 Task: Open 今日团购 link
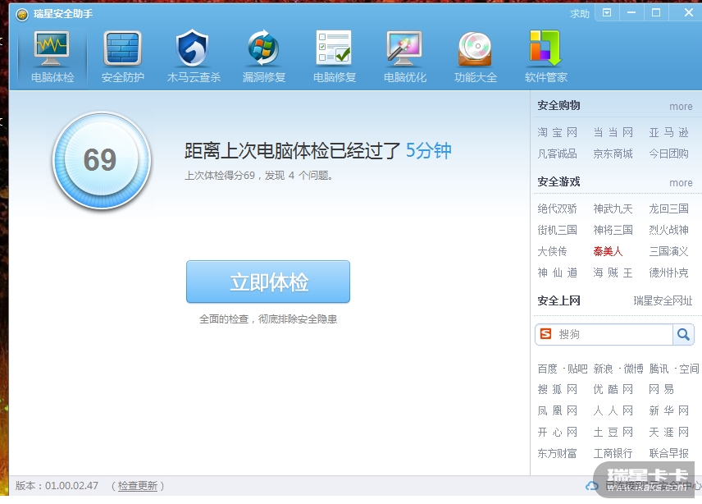click(x=669, y=153)
